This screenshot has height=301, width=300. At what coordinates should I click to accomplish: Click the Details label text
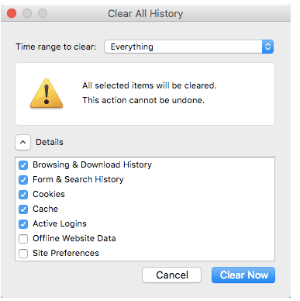(x=50, y=142)
